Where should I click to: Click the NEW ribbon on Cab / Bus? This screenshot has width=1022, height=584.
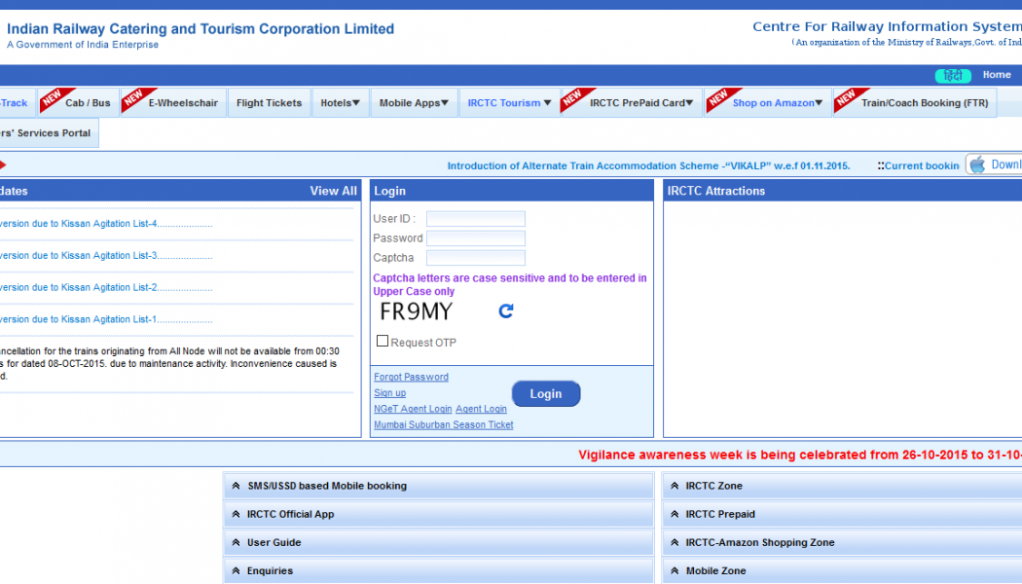pyautogui.click(x=51, y=98)
